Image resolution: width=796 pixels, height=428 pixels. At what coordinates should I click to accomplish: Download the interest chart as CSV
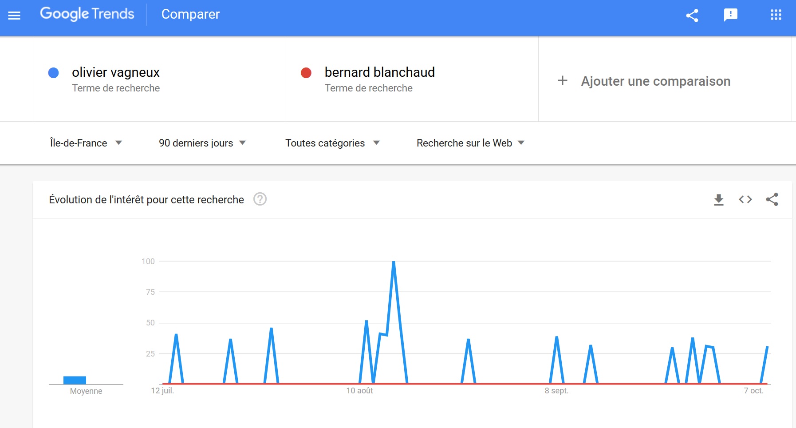tap(719, 200)
